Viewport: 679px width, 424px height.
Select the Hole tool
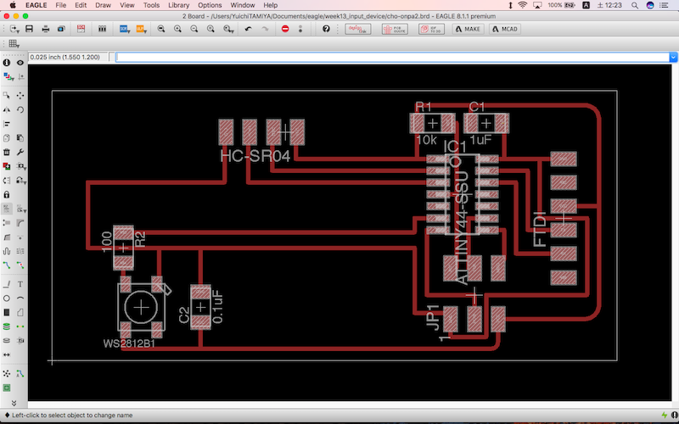coord(7,341)
